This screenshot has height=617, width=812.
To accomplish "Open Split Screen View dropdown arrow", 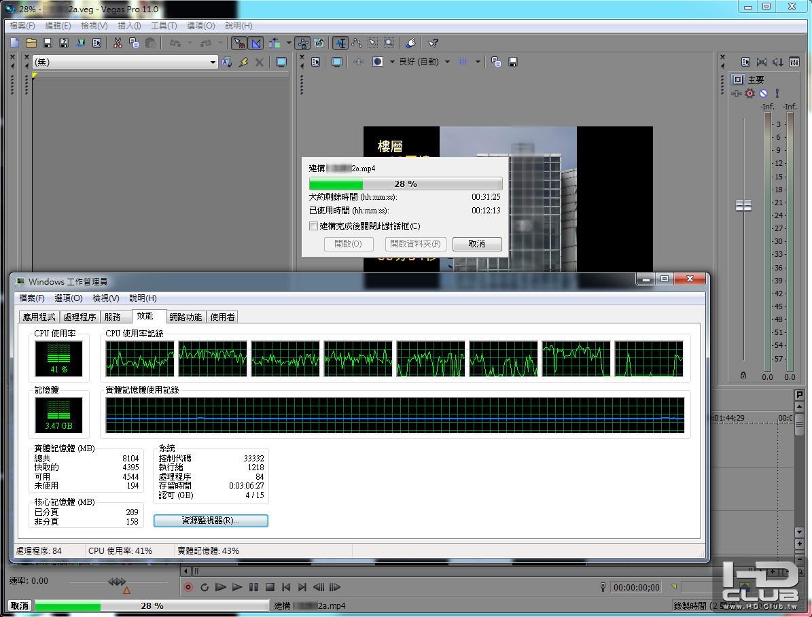I will 392,62.
